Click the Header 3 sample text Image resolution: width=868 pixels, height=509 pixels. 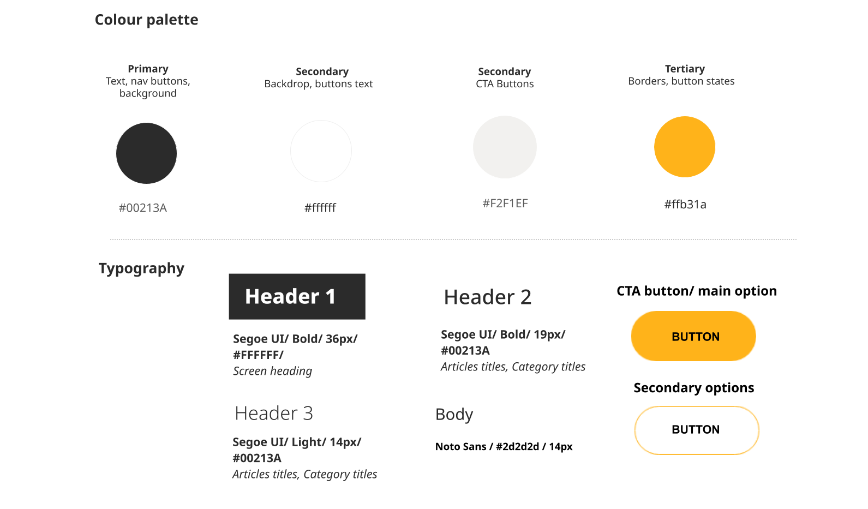coord(274,414)
